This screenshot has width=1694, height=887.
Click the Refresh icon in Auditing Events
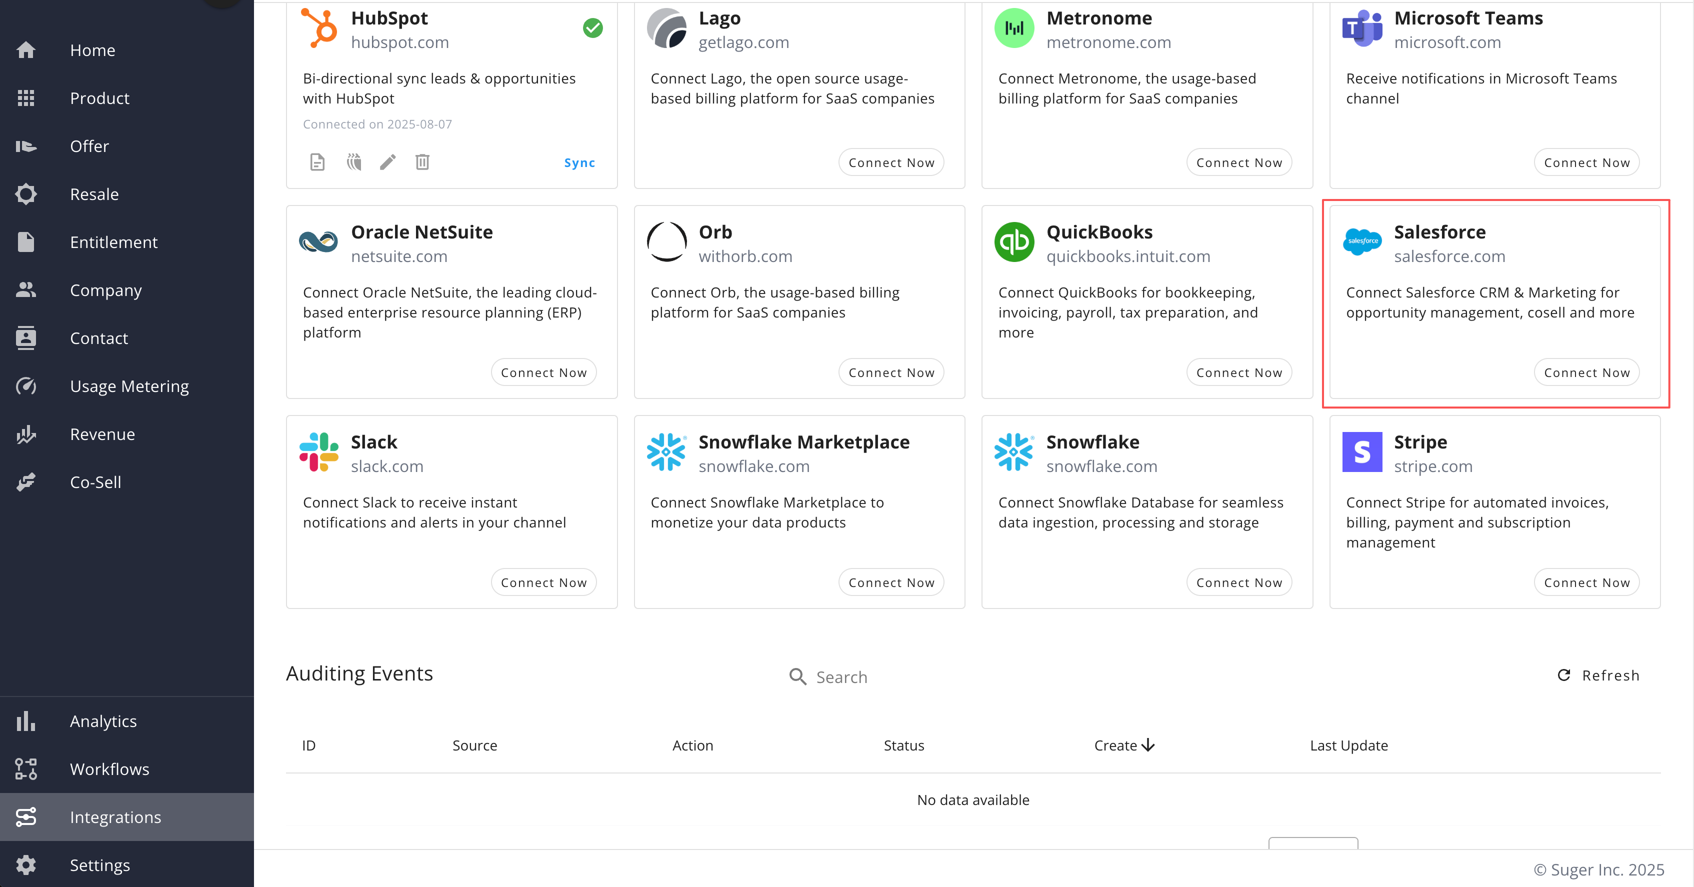[x=1564, y=675]
